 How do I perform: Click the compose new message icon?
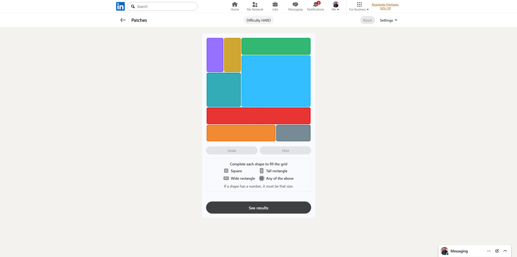[497, 251]
